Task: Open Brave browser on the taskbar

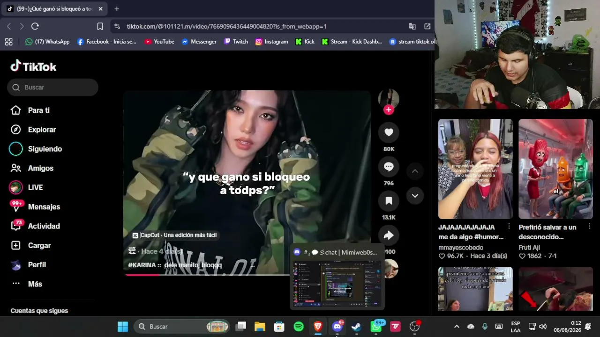Action: tap(318, 327)
